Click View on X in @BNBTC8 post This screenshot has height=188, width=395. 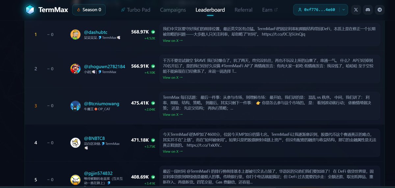pos(173,151)
